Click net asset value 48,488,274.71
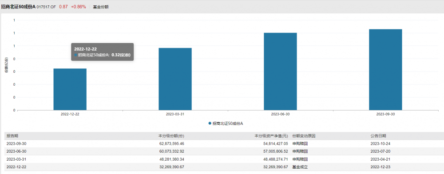Screen dimensions: 444x174 coord(276,159)
